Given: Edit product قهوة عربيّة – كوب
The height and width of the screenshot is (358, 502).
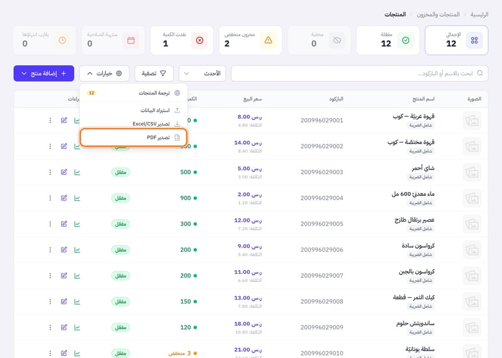Looking at the screenshot, I should pyautogui.click(x=64, y=120).
